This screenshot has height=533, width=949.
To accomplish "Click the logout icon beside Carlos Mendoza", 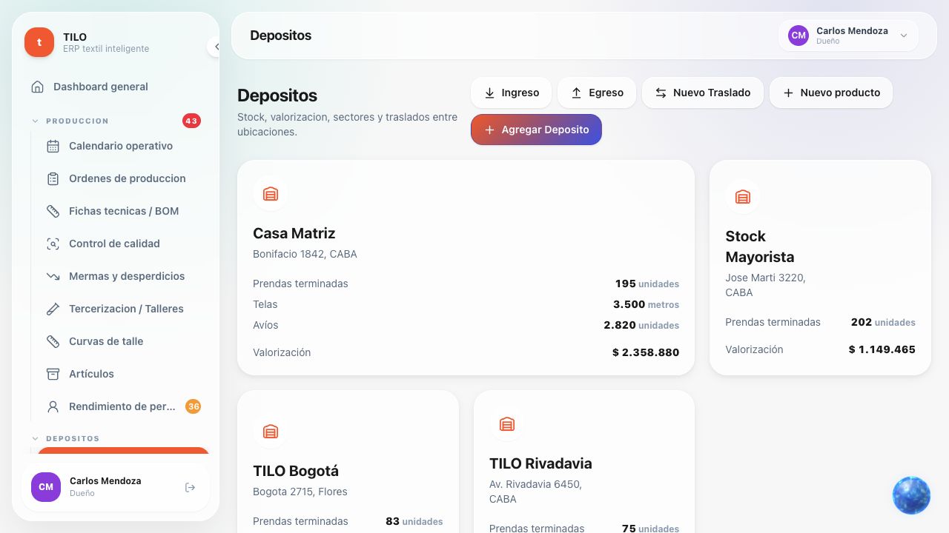I will pos(190,487).
